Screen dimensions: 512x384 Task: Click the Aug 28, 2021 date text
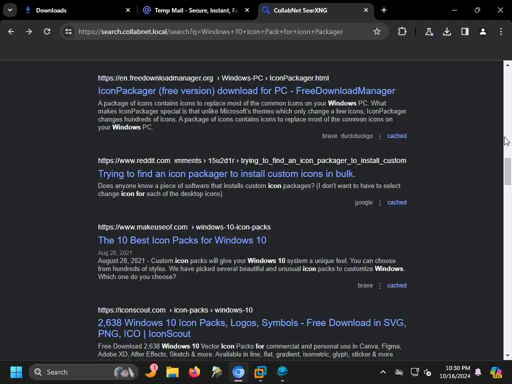pyautogui.click(x=115, y=252)
